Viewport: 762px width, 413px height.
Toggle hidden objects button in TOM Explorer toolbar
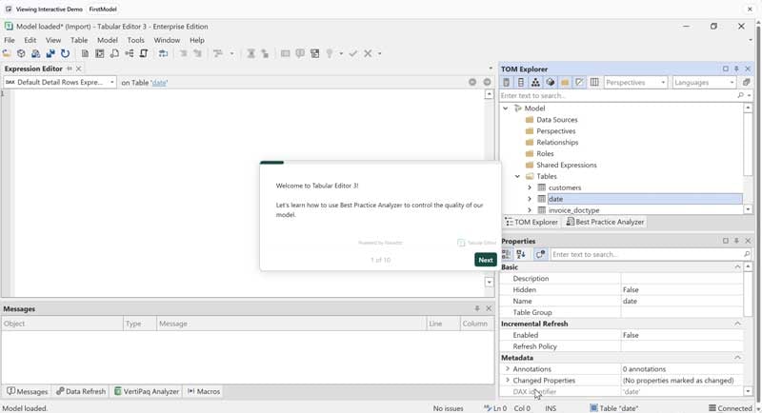579,83
